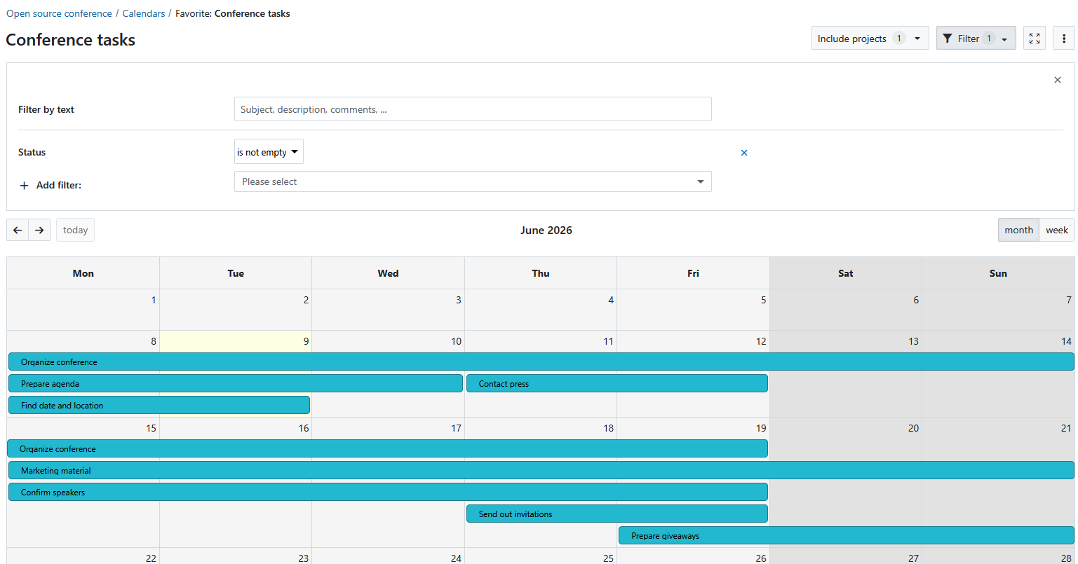Viewport: 1078px width, 564px height.
Task: Open the Status operator 'is not empty' dropdown
Action: coord(269,152)
